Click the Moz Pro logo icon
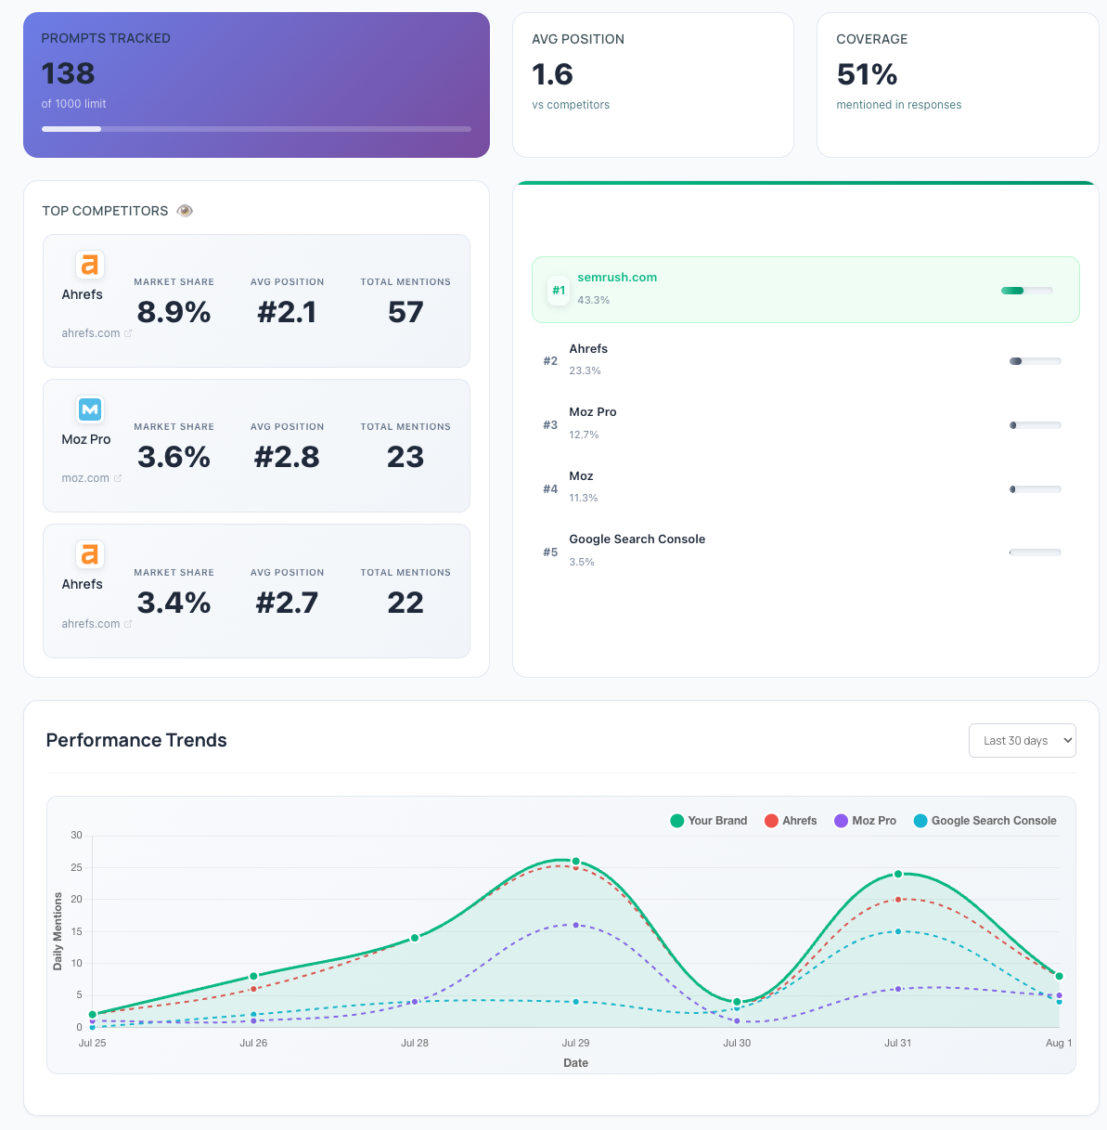 (x=89, y=409)
